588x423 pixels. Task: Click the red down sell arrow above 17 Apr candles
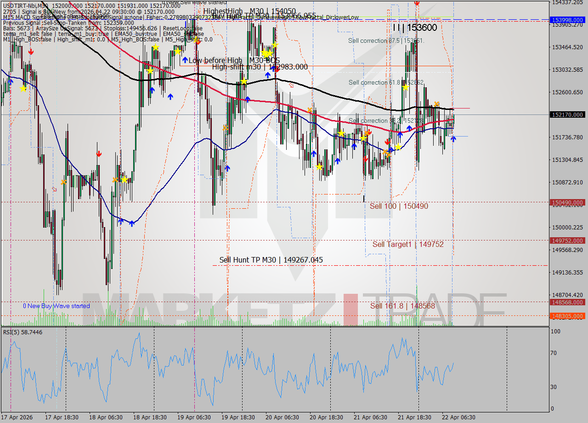(31, 52)
